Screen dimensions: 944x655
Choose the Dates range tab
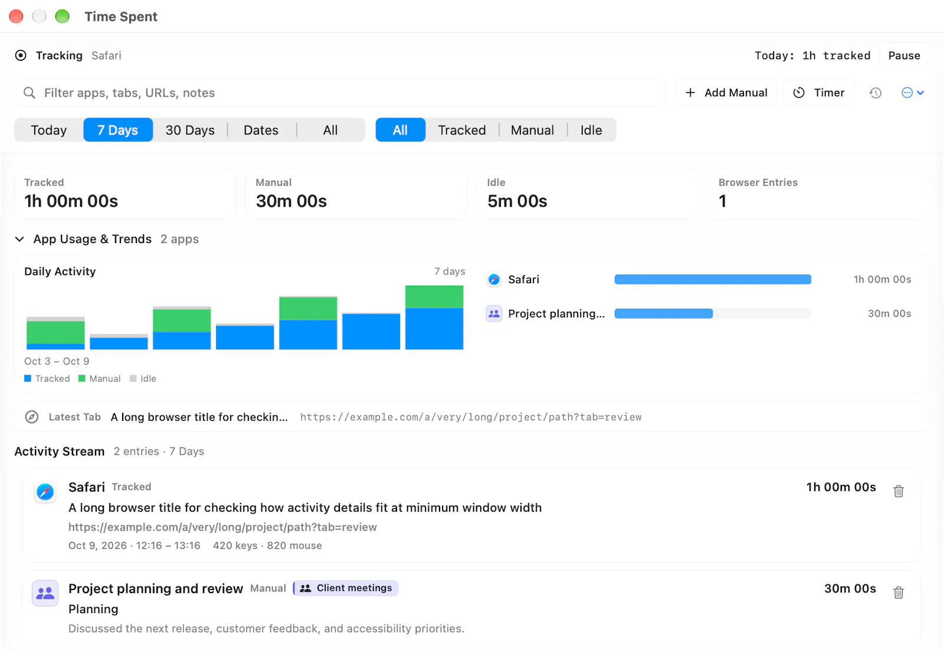tap(261, 130)
